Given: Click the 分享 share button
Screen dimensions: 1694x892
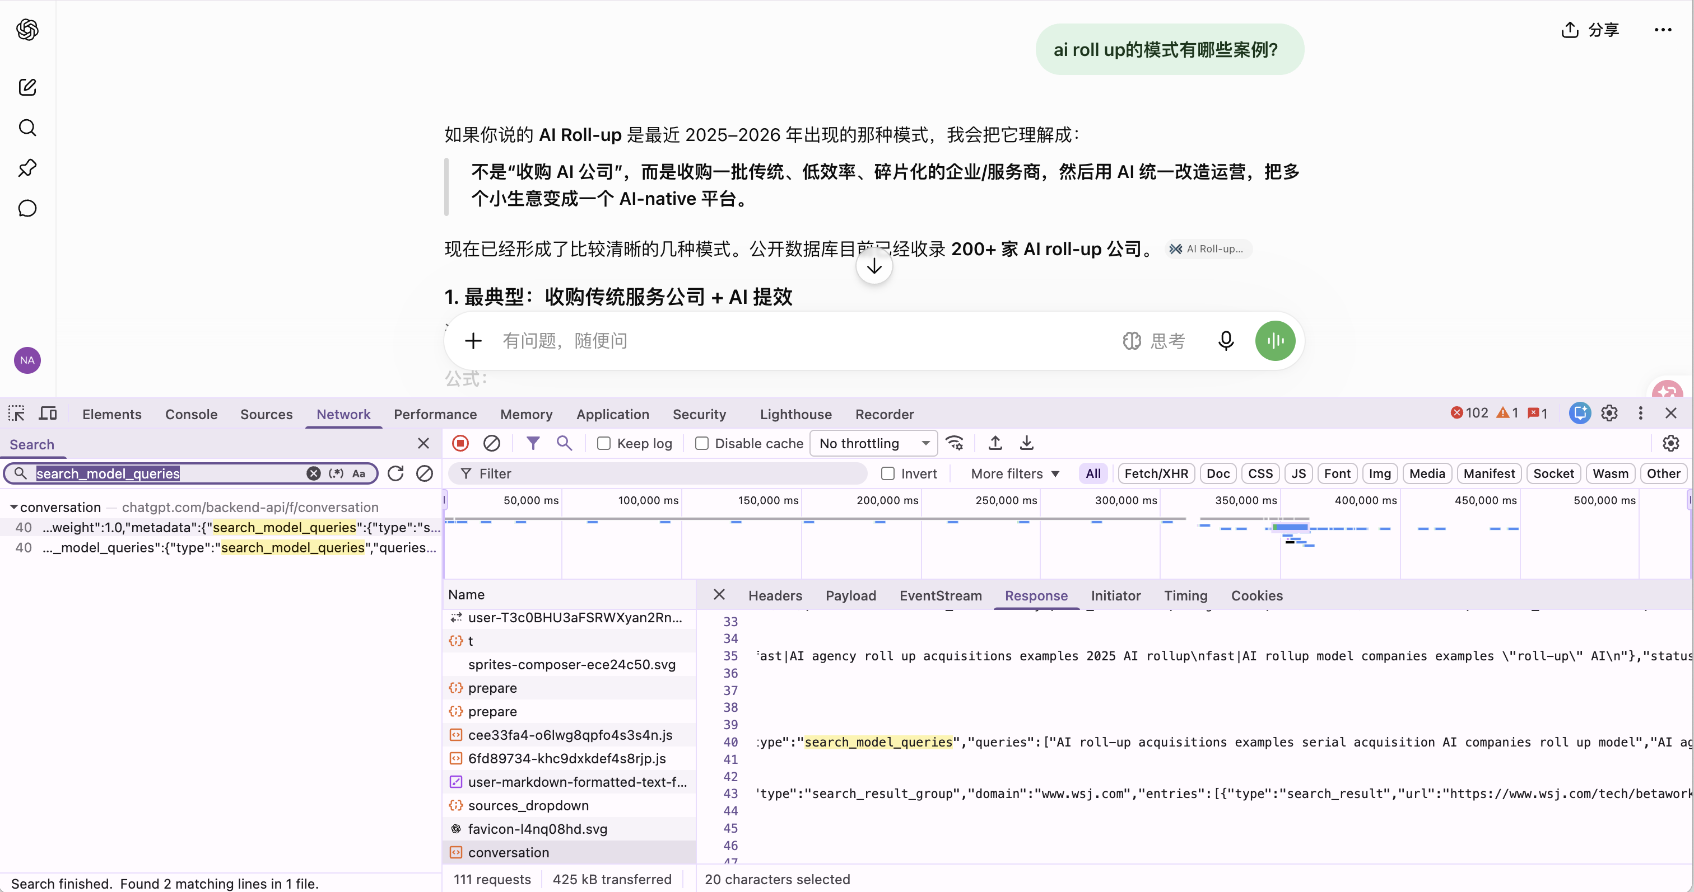Looking at the screenshot, I should (x=1590, y=30).
